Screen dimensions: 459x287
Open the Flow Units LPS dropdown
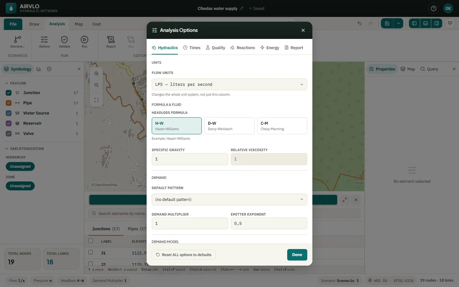coord(229,85)
